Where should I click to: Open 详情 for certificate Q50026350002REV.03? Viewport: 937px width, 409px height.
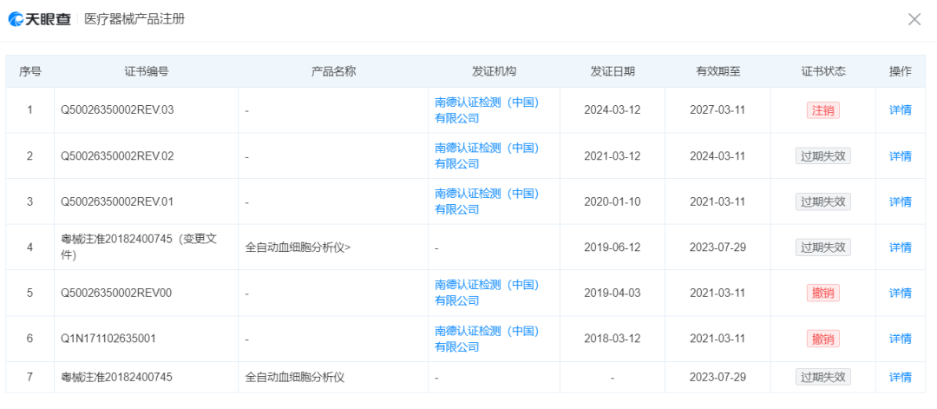coord(900,110)
